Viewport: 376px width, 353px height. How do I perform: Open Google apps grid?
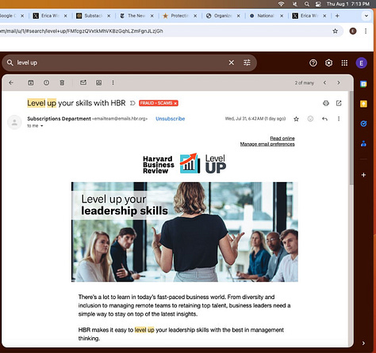coord(344,63)
